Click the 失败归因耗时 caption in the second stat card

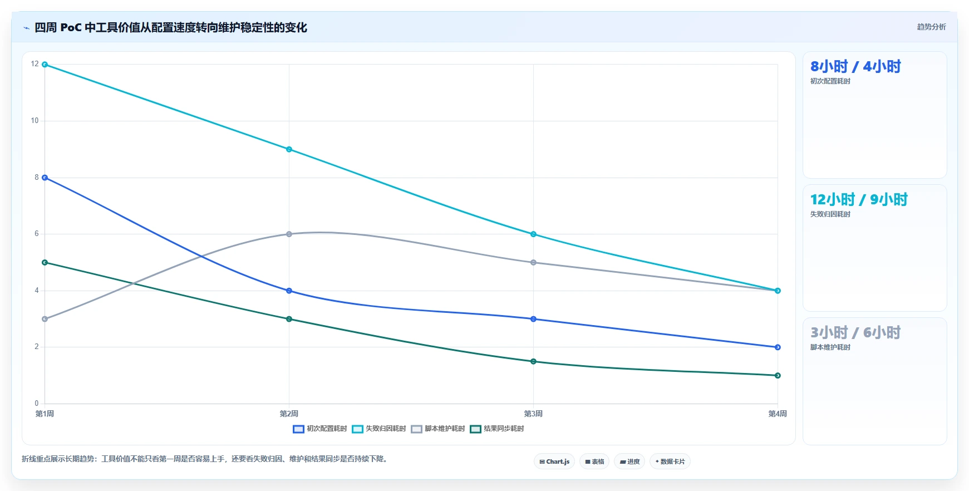coord(830,214)
